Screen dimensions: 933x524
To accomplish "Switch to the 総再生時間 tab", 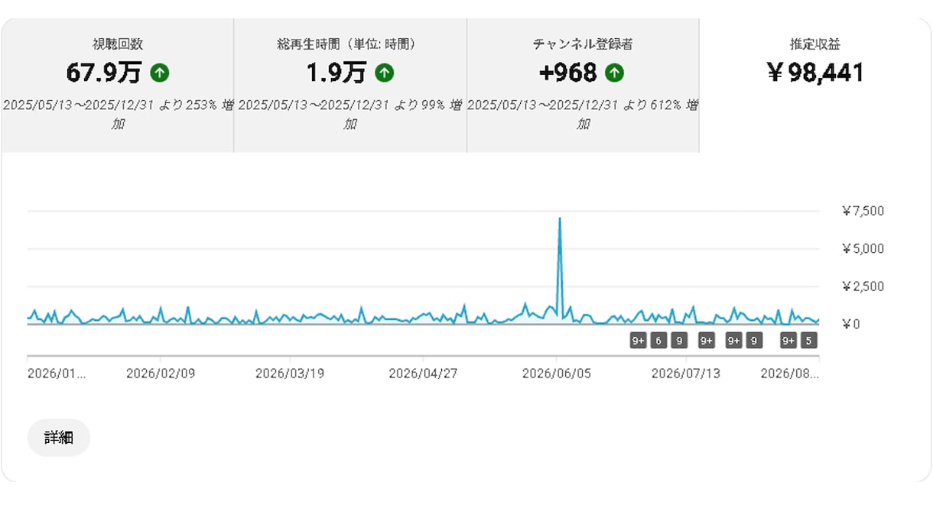I will pos(350,85).
